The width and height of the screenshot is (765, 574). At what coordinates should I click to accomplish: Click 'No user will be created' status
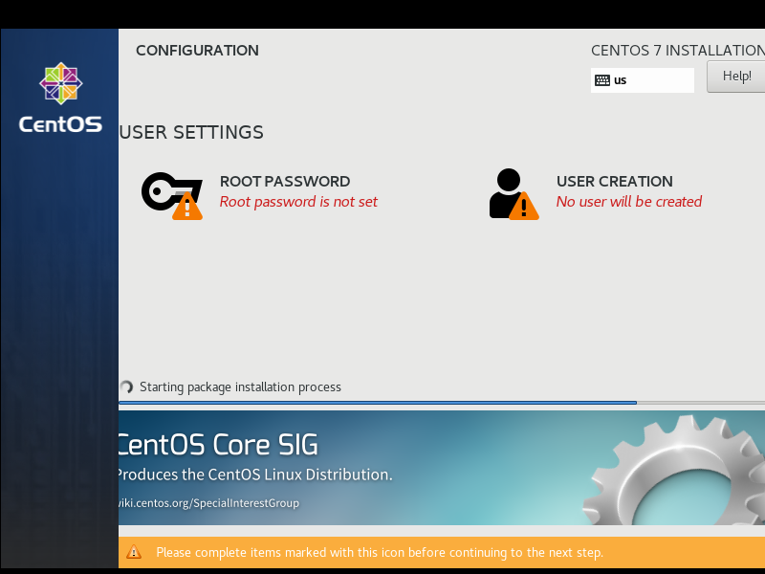(629, 202)
